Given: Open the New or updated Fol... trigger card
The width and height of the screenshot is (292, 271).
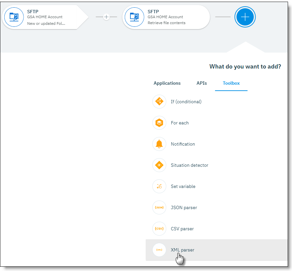Looking at the screenshot, I should pyautogui.click(x=46, y=23).
